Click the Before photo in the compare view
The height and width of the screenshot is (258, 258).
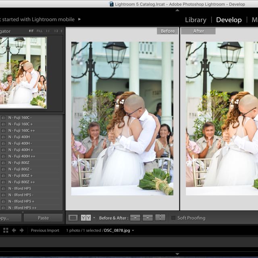[122, 119]
